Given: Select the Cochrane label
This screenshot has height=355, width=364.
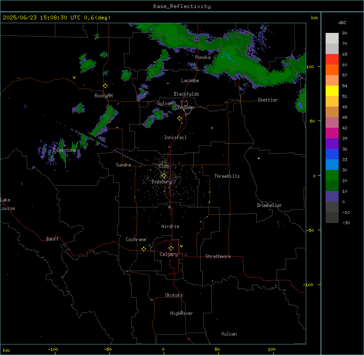Looking at the screenshot, I should tap(136, 239).
